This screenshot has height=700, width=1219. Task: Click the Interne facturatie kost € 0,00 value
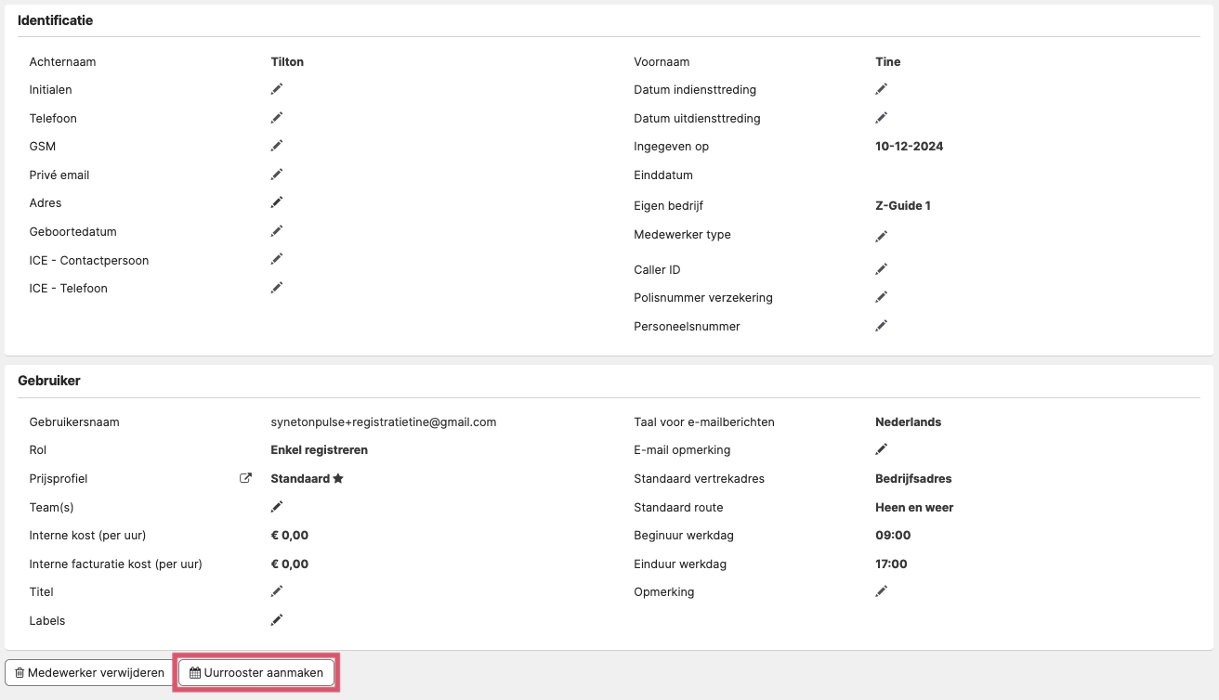coord(290,564)
